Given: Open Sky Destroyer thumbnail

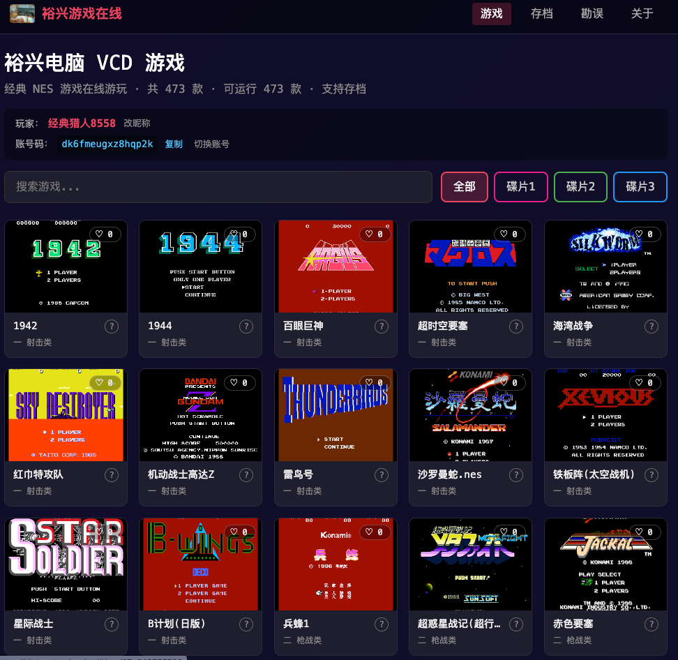Looking at the screenshot, I should 66,415.
